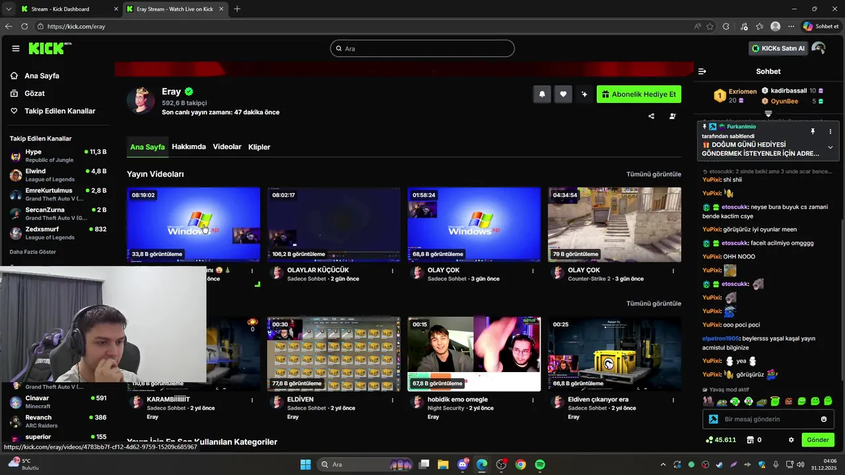
Task: Click the Windows Start button
Action: [306, 464]
